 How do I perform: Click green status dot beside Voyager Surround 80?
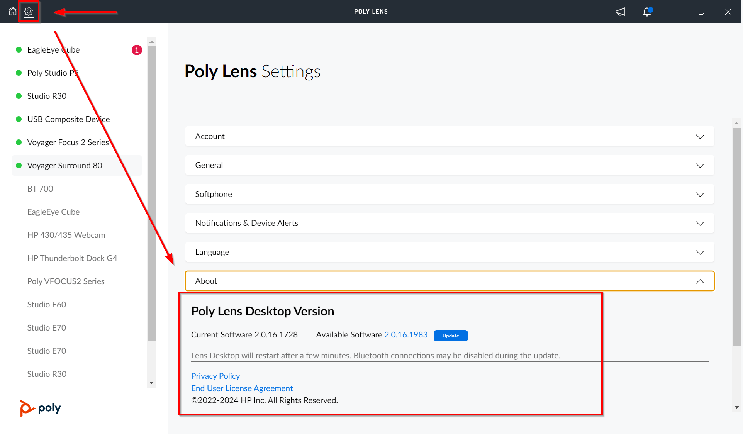point(19,165)
